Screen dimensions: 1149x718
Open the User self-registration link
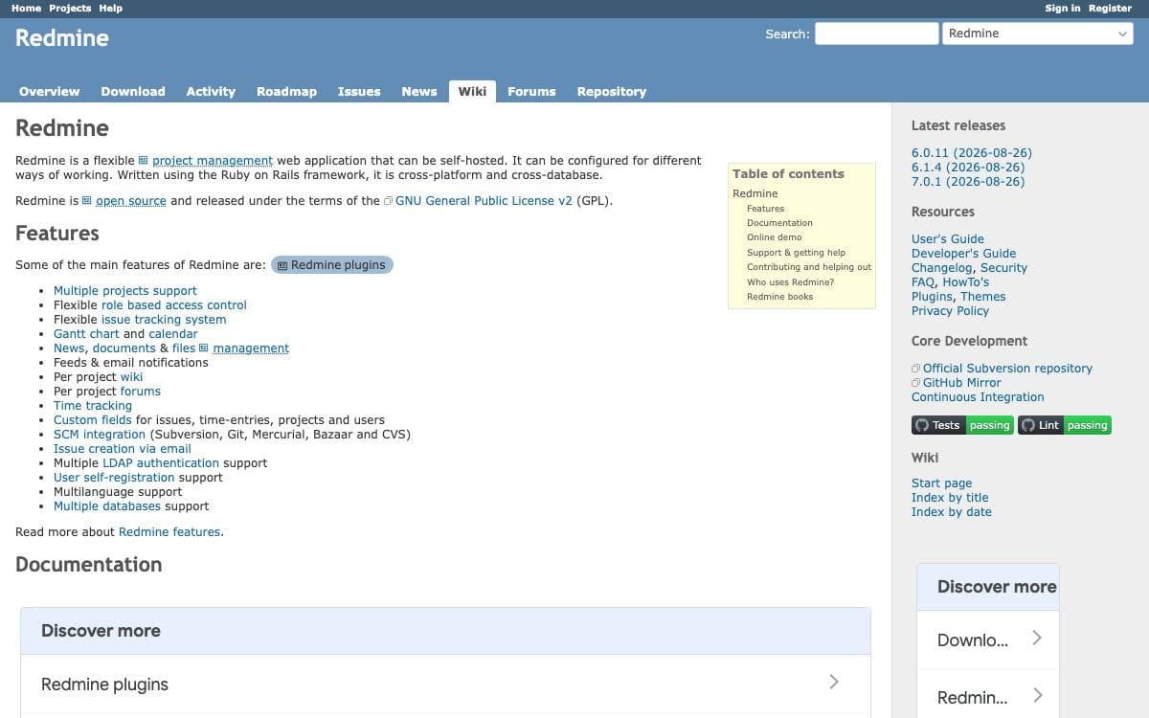pos(114,478)
